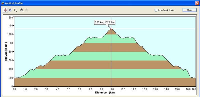The height and width of the screenshot is (97, 200).
Task: Click the 4.0 distance axis label
Action: tap(58, 89)
